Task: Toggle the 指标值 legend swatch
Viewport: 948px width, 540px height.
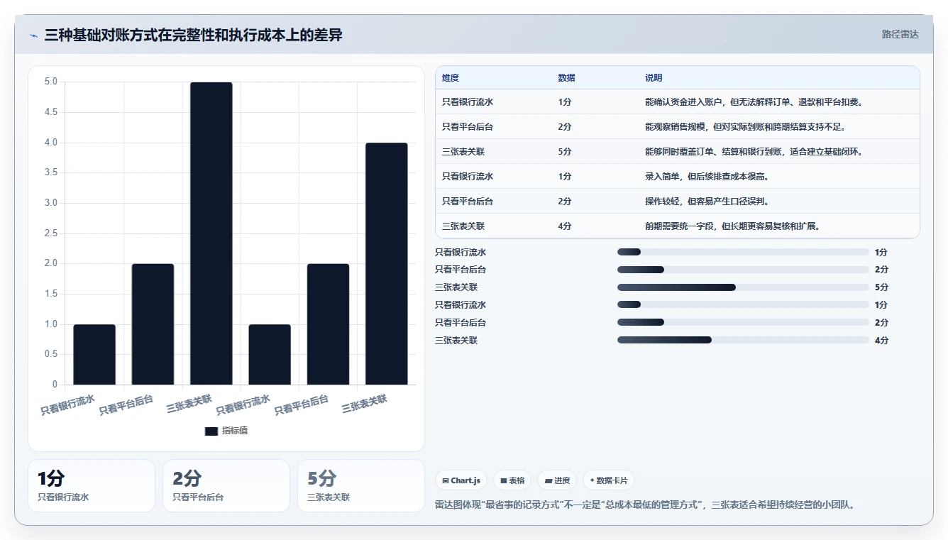Action: click(x=211, y=431)
